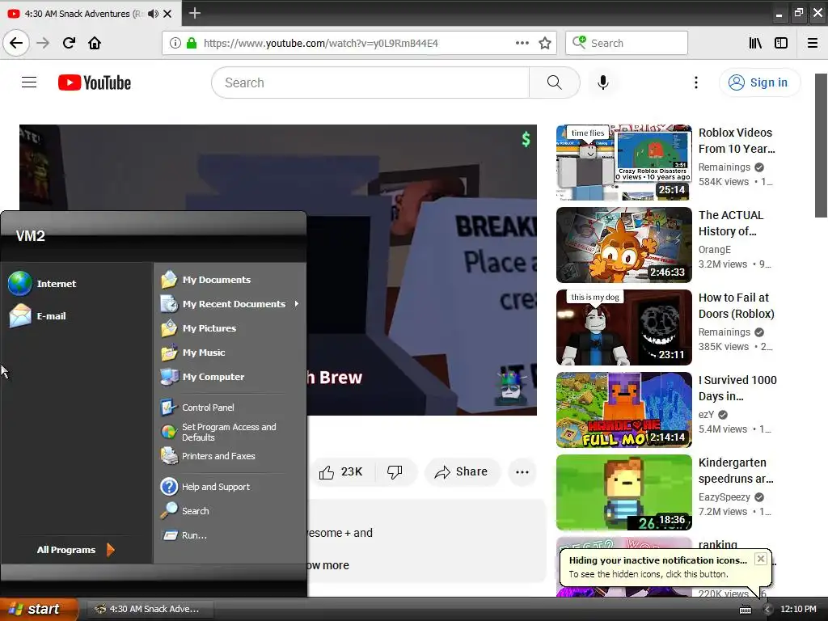Go to the YouTube home logo
Image resolution: width=828 pixels, height=621 pixels.
(x=95, y=82)
